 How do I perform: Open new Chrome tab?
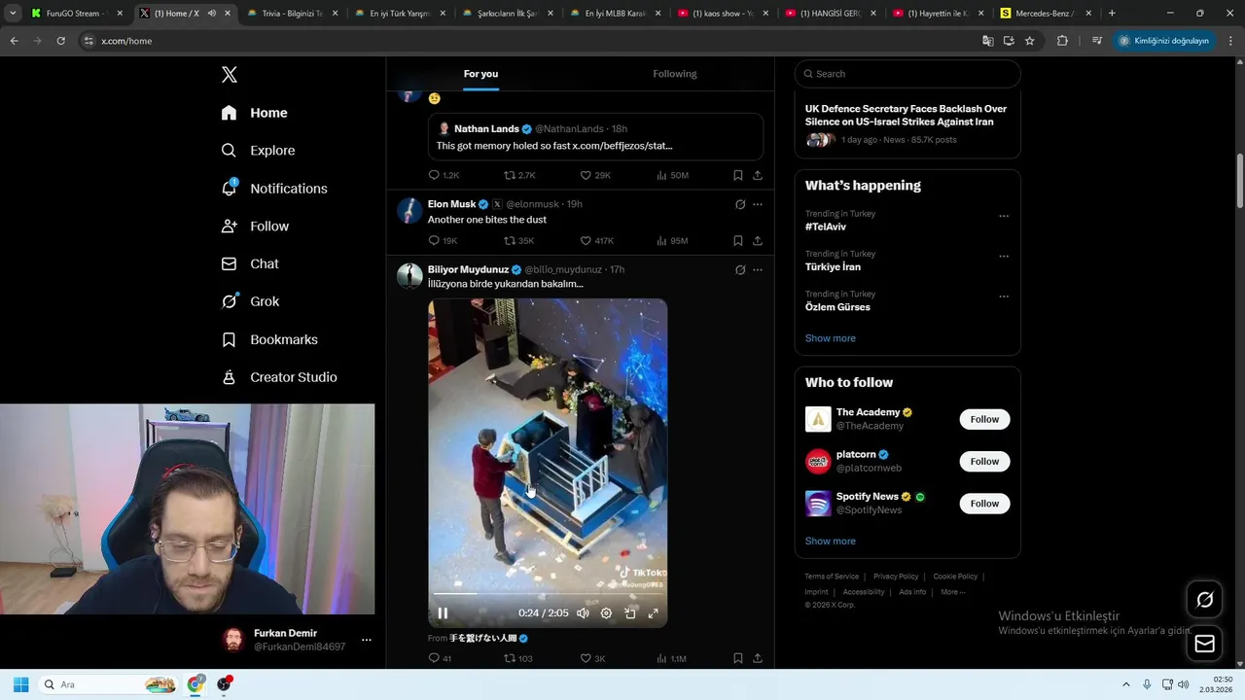pos(1112,14)
